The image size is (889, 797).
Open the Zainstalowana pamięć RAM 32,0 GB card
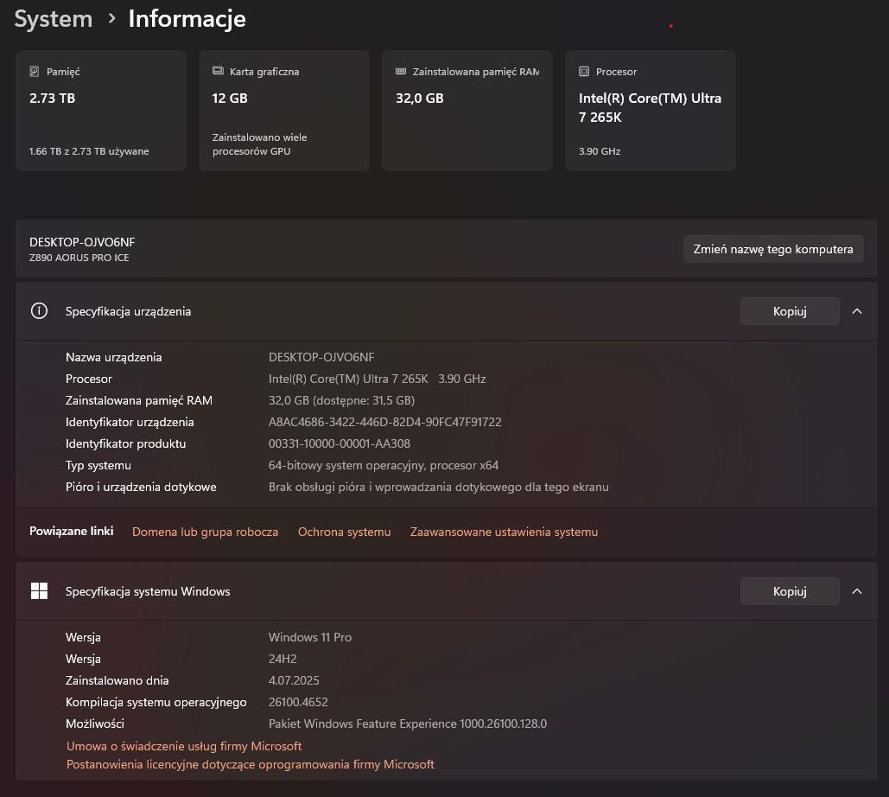click(467, 111)
